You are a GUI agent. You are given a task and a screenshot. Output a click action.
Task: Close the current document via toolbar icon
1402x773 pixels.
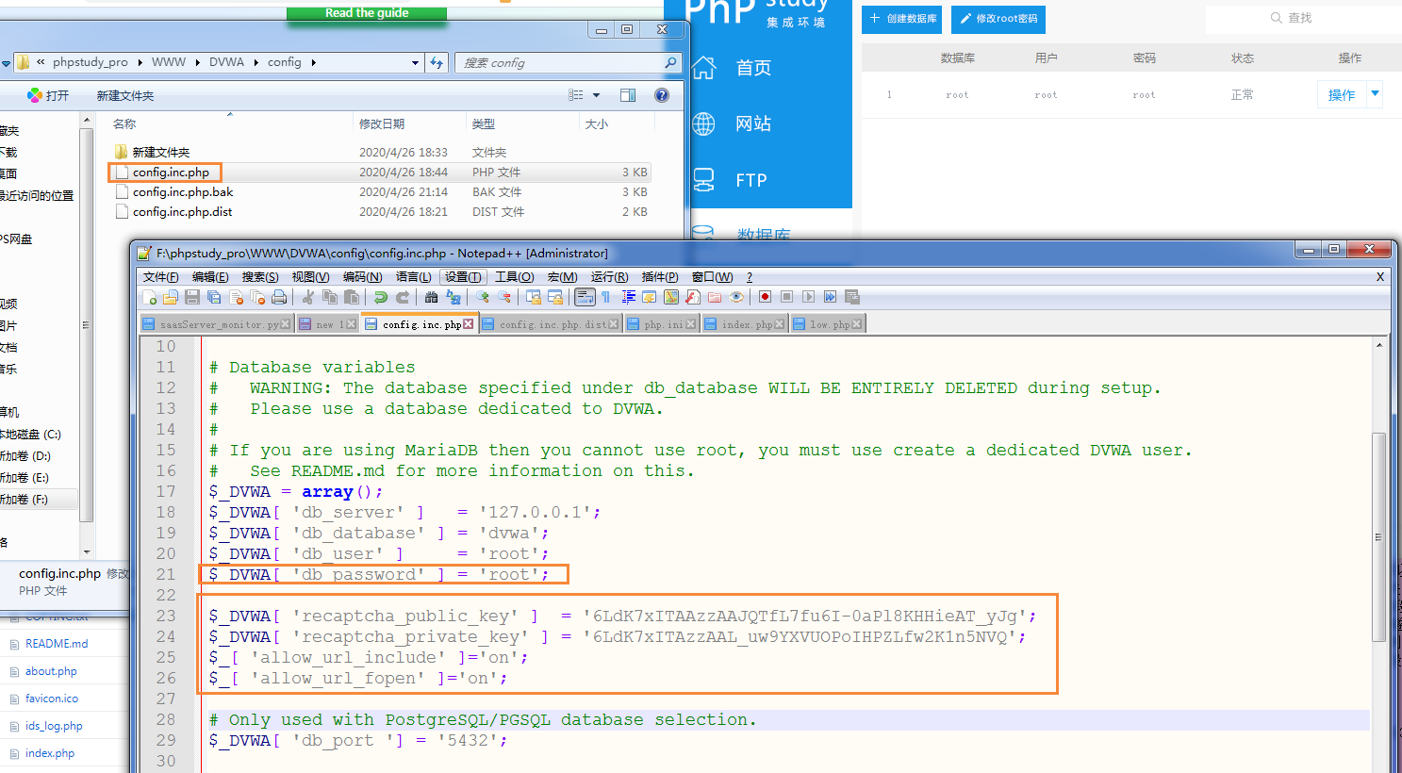coord(236,297)
